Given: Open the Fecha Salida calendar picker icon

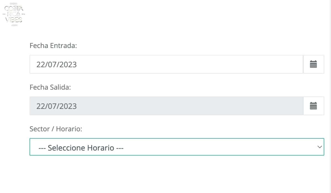Looking at the screenshot, I should 313,106.
